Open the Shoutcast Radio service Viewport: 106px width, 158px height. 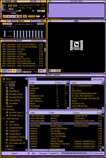[x=16, y=128]
